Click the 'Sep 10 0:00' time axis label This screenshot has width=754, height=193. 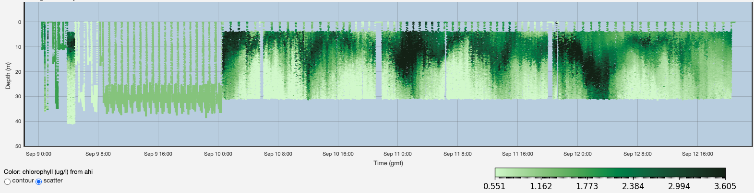coord(218,154)
